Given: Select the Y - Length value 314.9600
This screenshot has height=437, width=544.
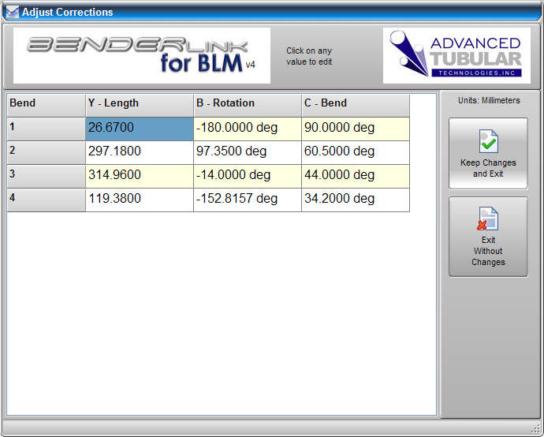Looking at the screenshot, I should [139, 175].
